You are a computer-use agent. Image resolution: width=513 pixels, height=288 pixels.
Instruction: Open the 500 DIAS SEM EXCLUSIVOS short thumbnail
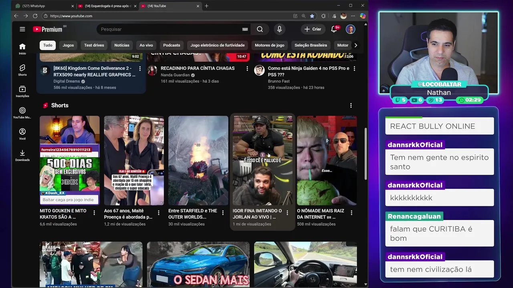click(x=70, y=160)
